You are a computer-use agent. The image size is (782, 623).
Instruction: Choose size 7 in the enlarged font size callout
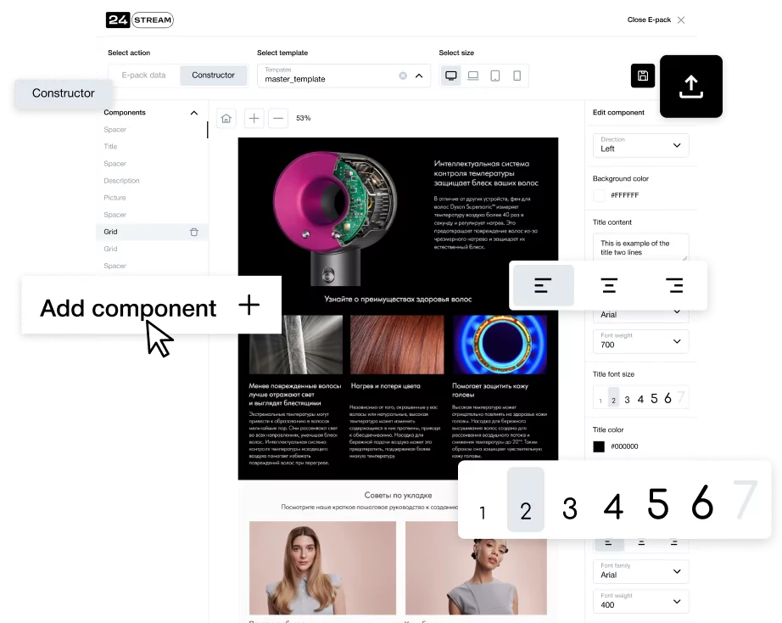pyautogui.click(x=746, y=499)
